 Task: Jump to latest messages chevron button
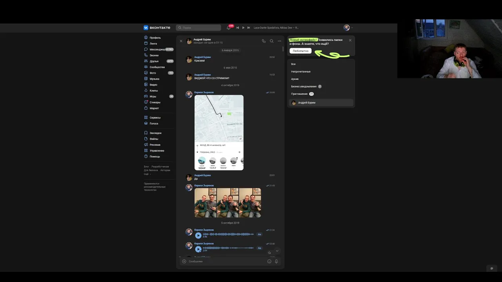277,251
